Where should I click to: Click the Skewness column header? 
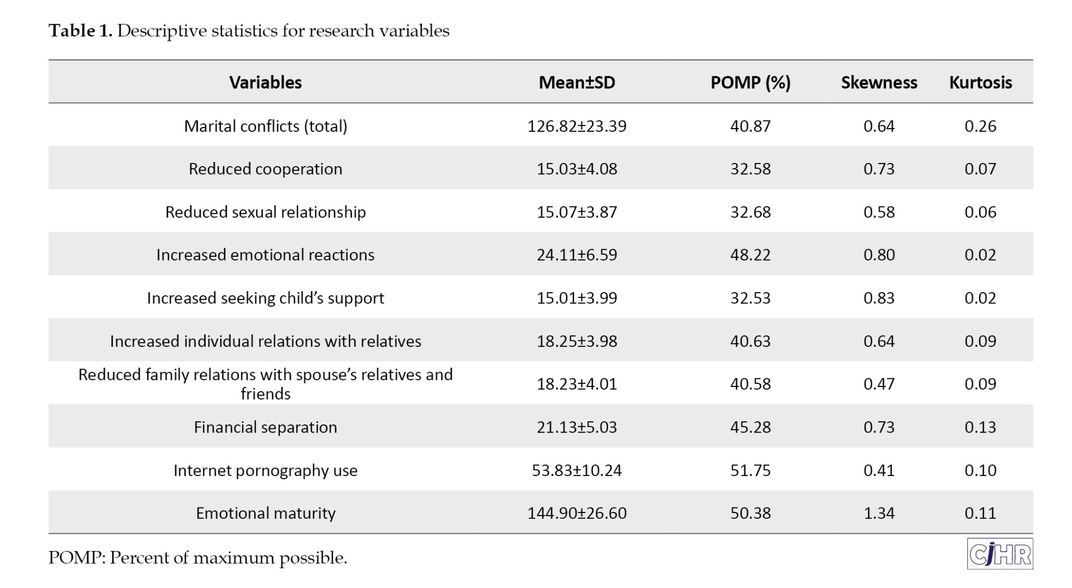(879, 83)
